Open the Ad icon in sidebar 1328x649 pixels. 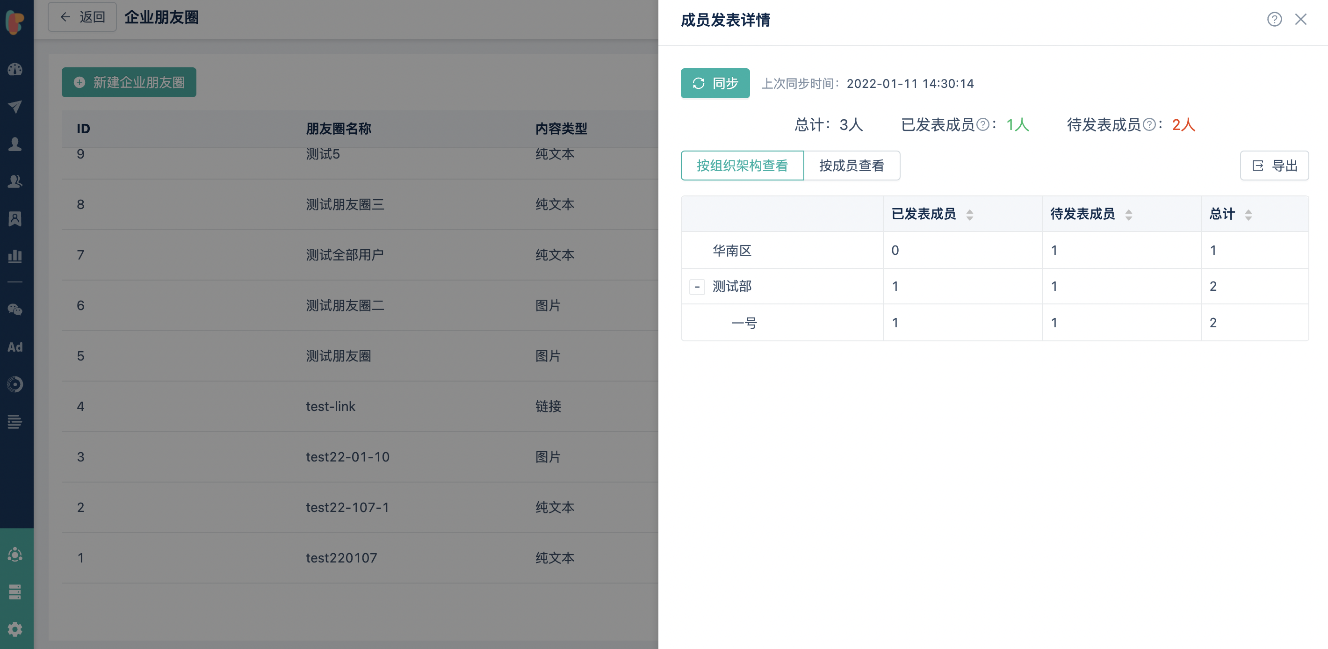click(x=15, y=347)
